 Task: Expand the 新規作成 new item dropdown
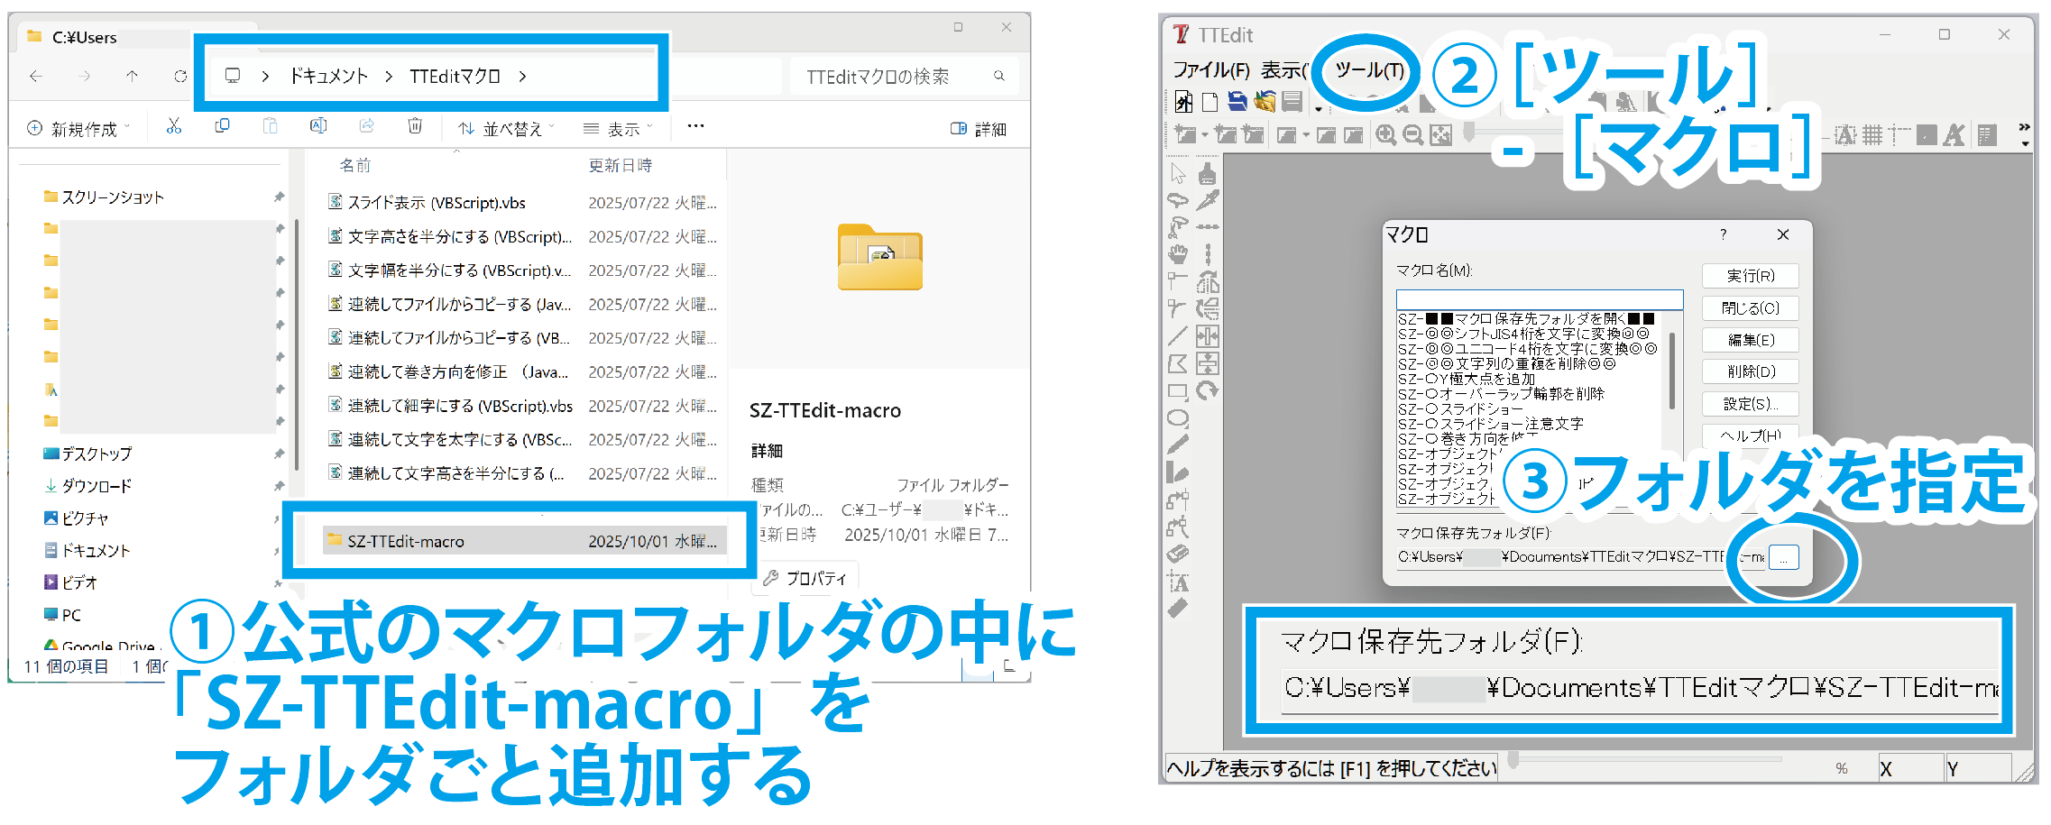pos(79,129)
